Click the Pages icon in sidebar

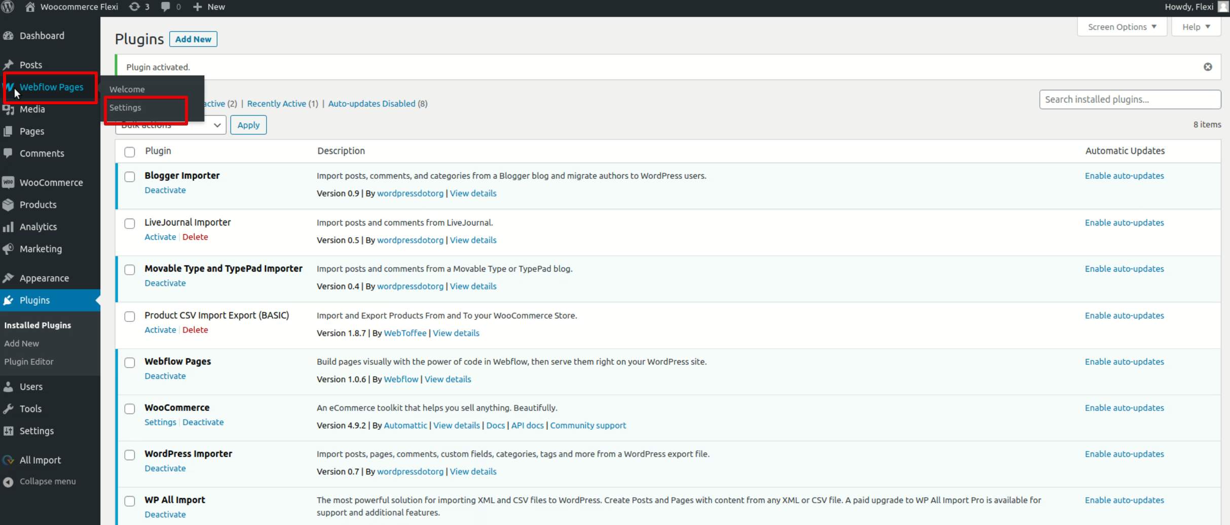[8, 131]
